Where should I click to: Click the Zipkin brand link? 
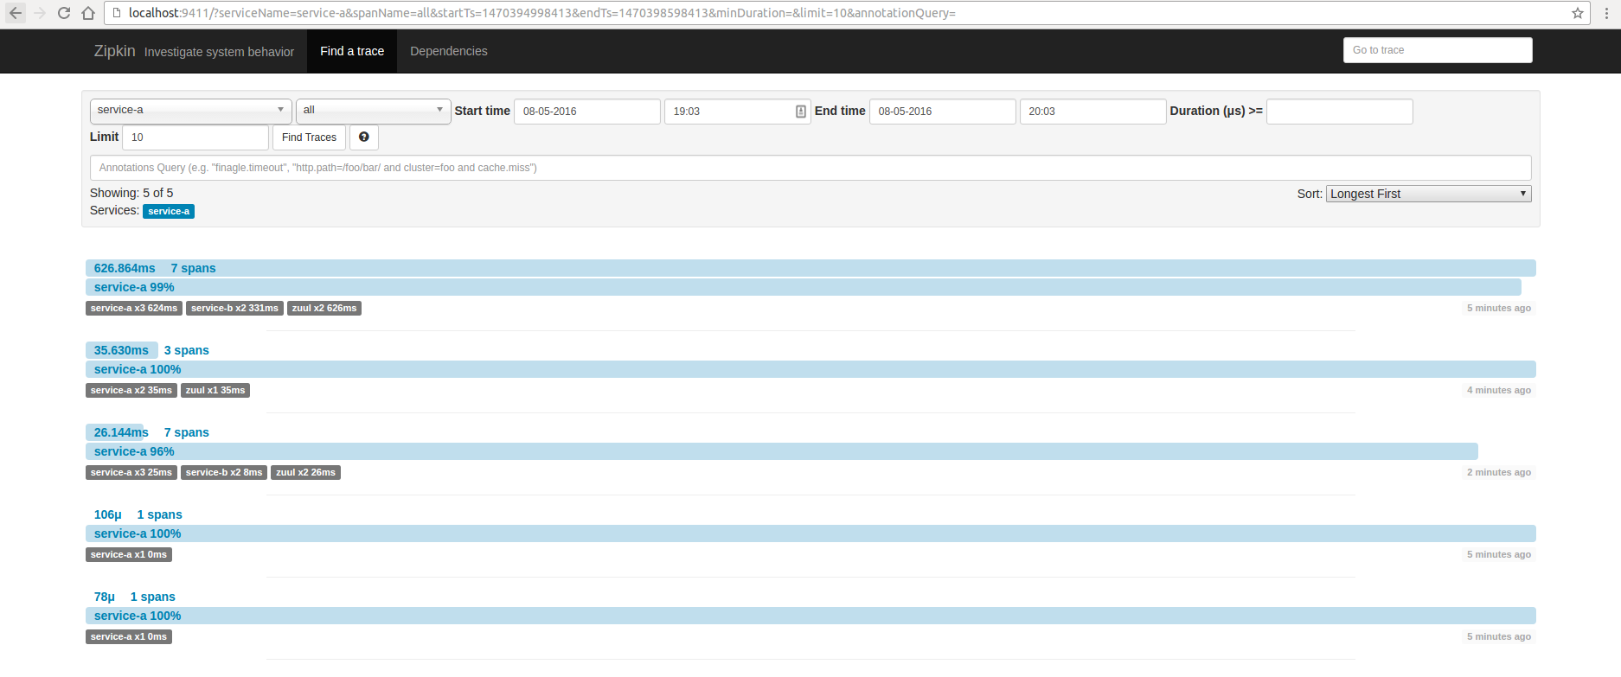point(114,52)
